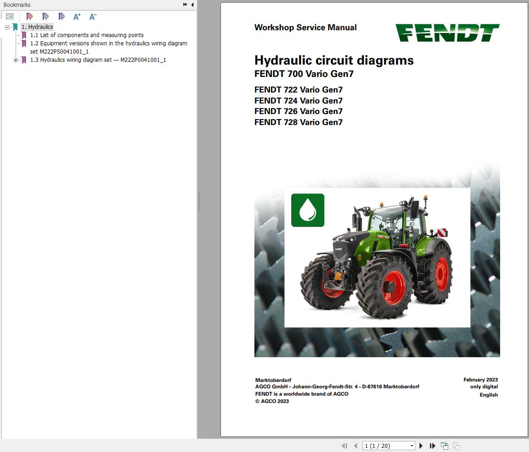The image size is (529, 452).
Task: Click the FENDT 728 Vario Gen7 line
Action: tap(298, 122)
